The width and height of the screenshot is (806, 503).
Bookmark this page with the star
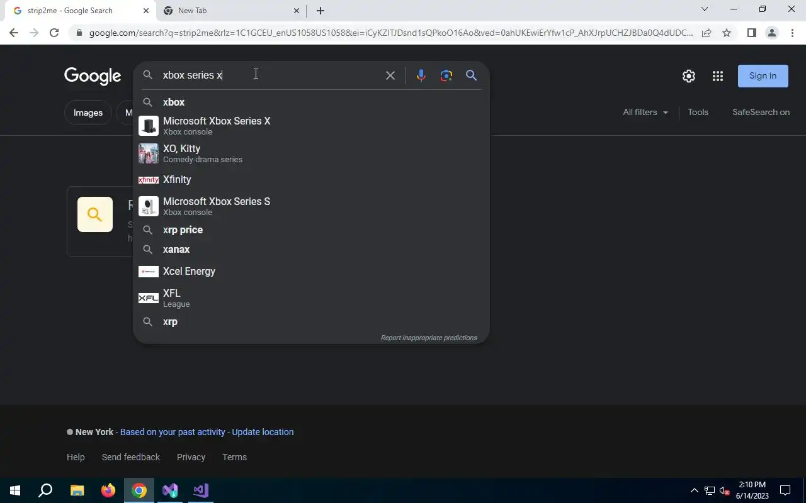pos(727,33)
